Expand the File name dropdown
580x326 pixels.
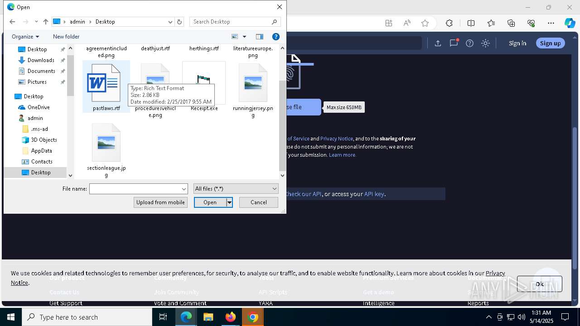tap(184, 189)
